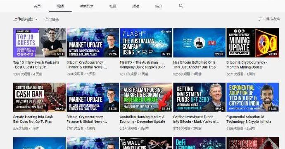Viewport: 285px width, 149px height.
Task: Click the 全部播放 play all button
Action: coord(52,19)
